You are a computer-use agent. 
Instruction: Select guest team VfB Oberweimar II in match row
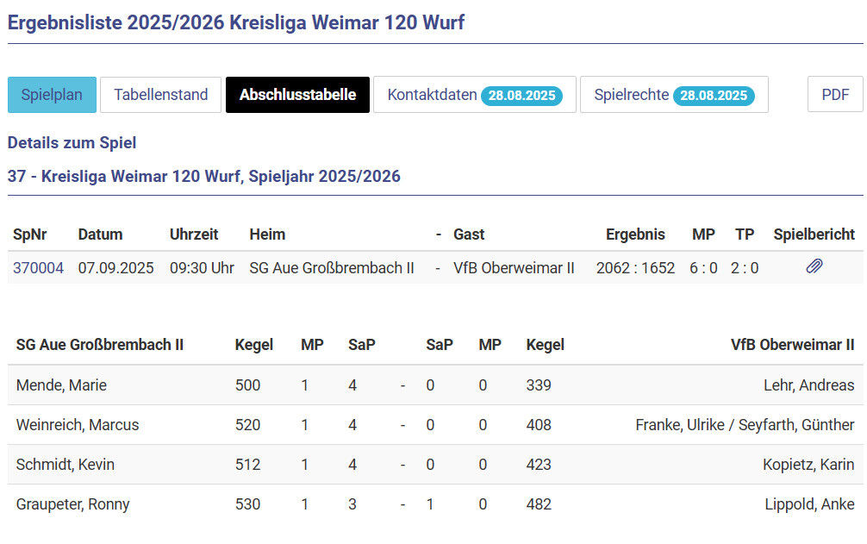click(x=514, y=268)
